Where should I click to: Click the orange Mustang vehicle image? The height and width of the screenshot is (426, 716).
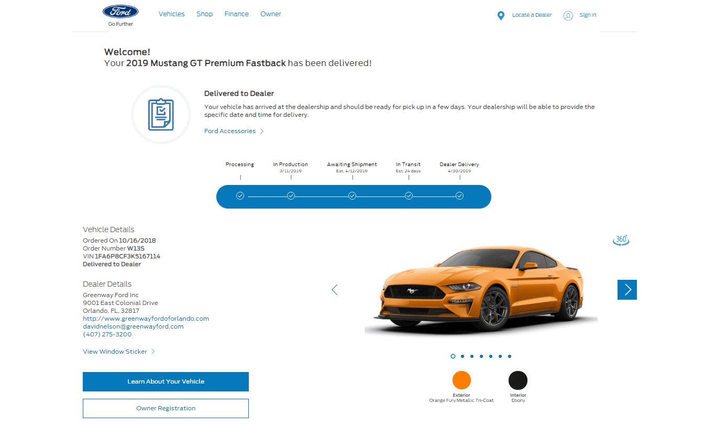click(481, 290)
